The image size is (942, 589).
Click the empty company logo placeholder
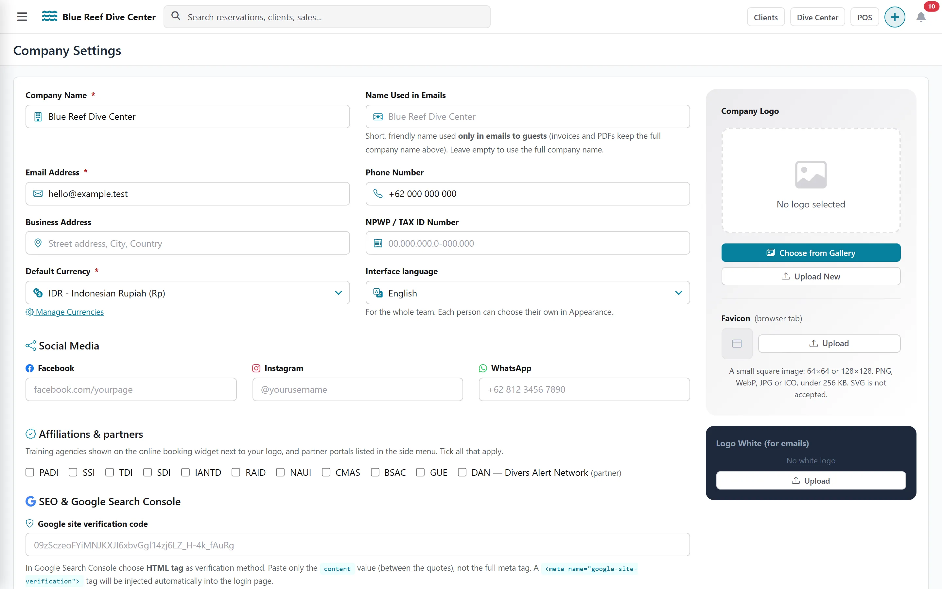tap(811, 180)
